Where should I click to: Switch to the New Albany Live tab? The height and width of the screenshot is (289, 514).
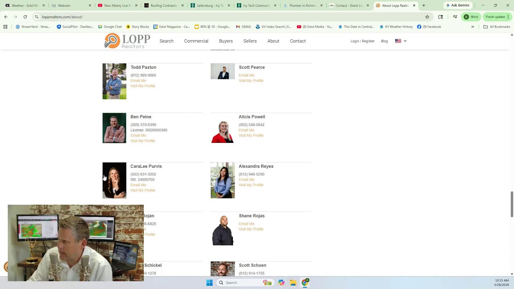click(117, 6)
